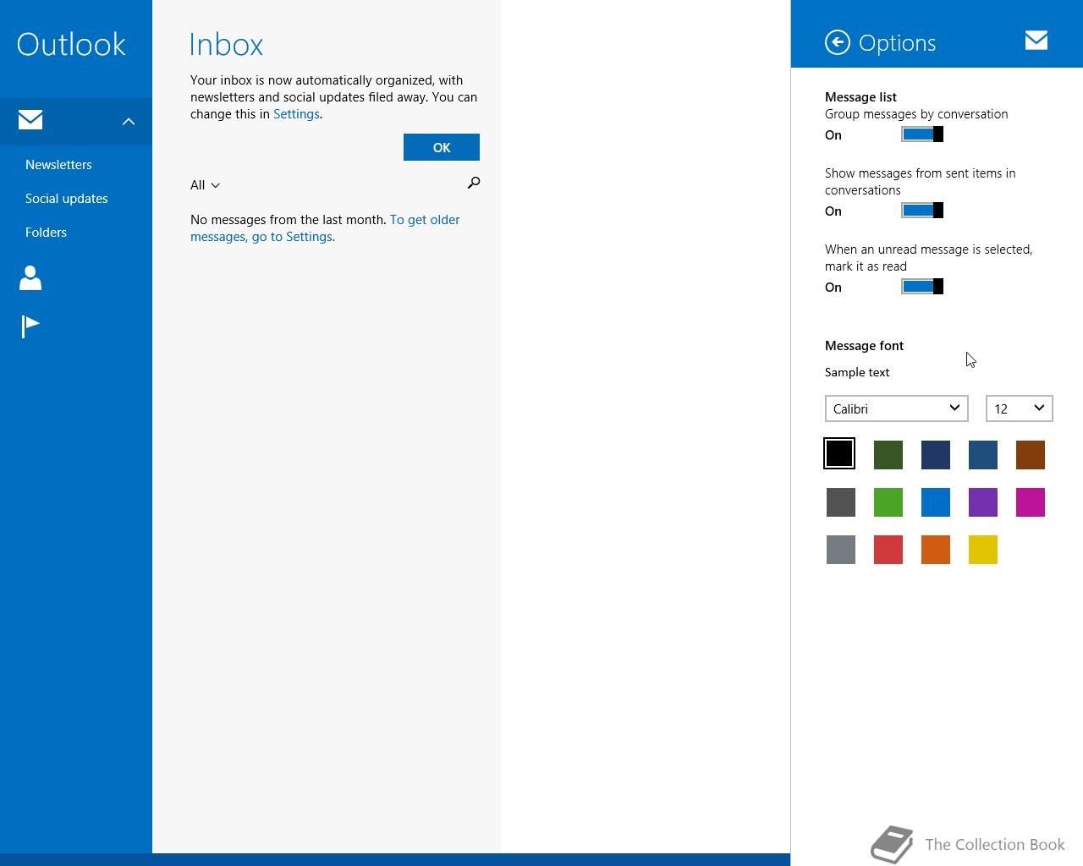
Task: Collapse the mail folders chevron in sidebar
Action: click(x=129, y=122)
